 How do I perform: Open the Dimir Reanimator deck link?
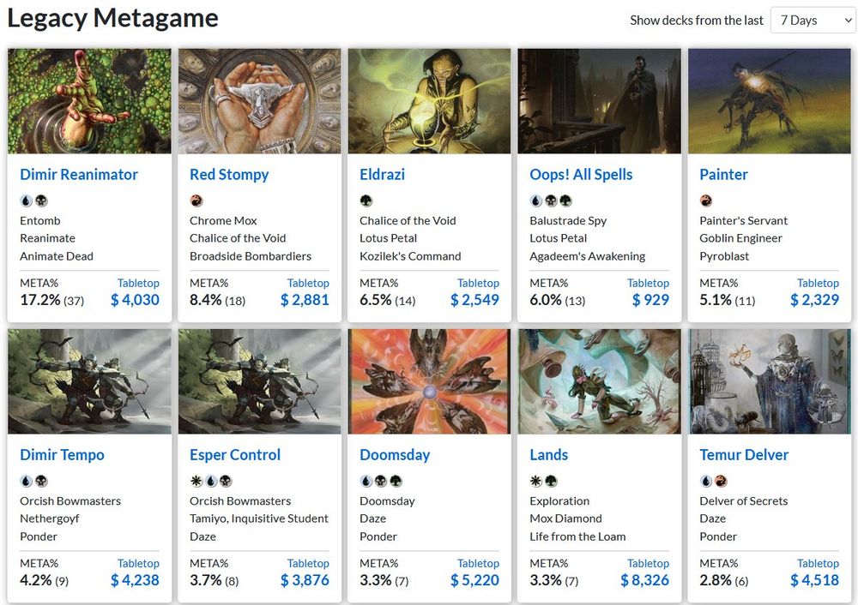79,175
